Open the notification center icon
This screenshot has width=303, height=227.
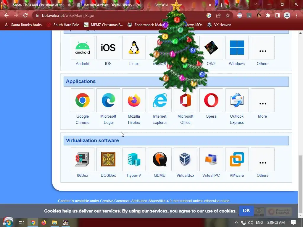click(293, 223)
